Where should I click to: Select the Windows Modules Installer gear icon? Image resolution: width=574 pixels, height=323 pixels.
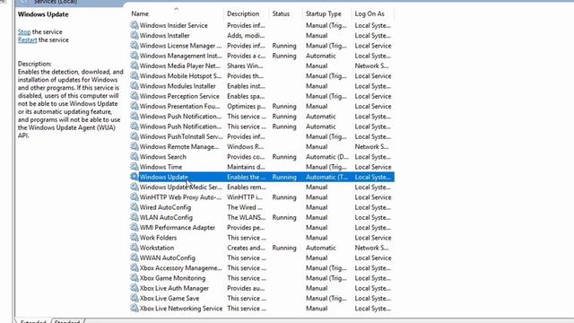135,86
